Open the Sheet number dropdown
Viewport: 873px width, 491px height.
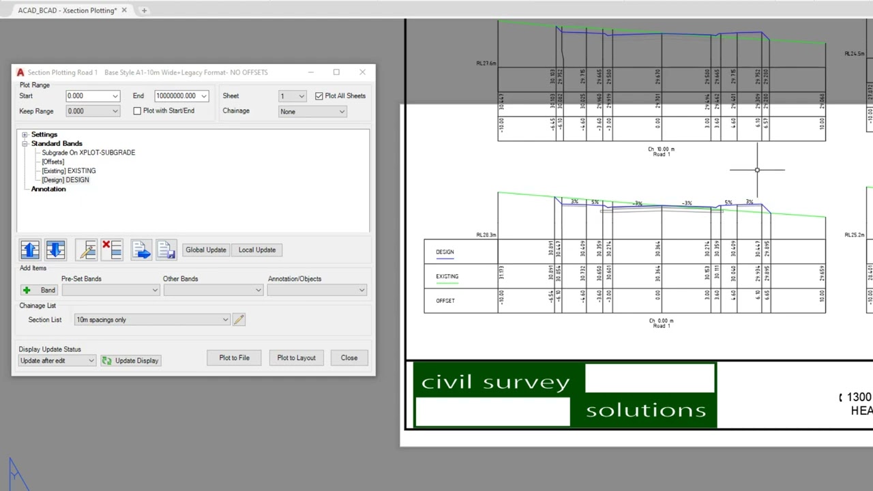301,96
